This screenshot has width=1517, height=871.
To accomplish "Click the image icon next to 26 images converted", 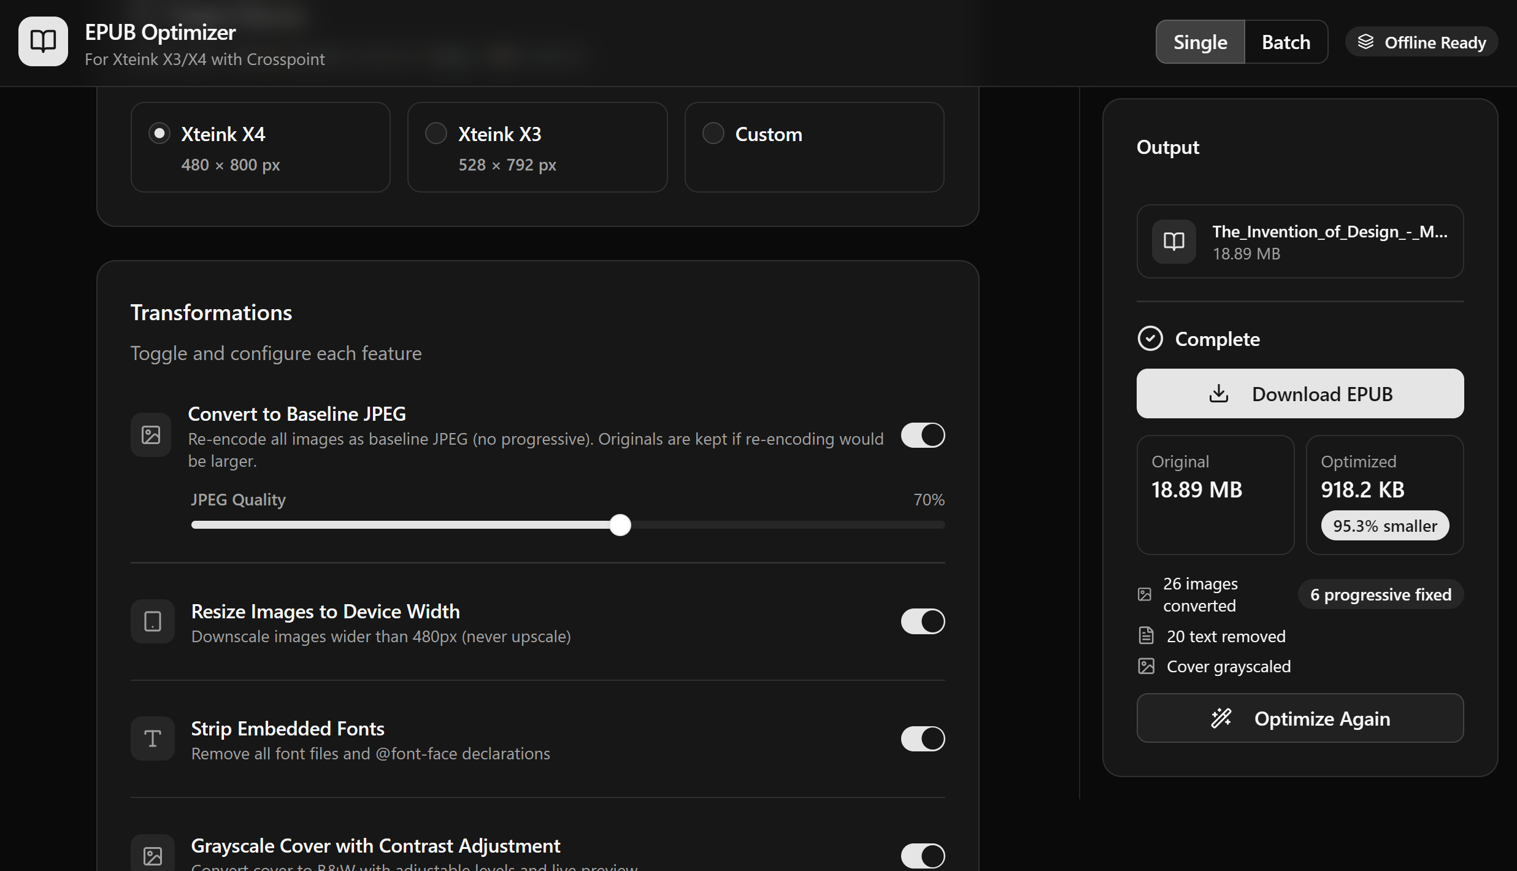I will point(1145,594).
